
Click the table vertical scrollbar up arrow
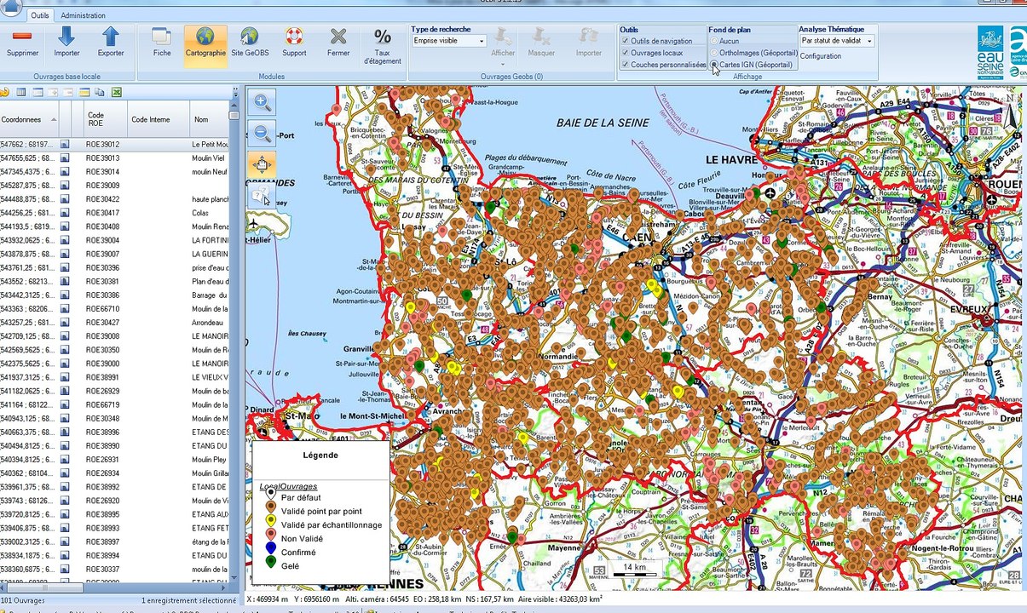tap(234, 106)
